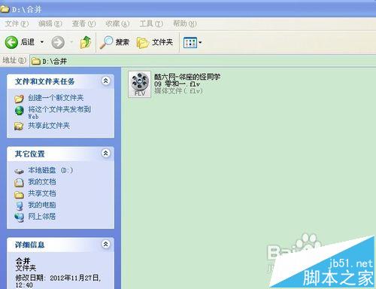Open the Forward button dropdown arrow

coord(71,42)
